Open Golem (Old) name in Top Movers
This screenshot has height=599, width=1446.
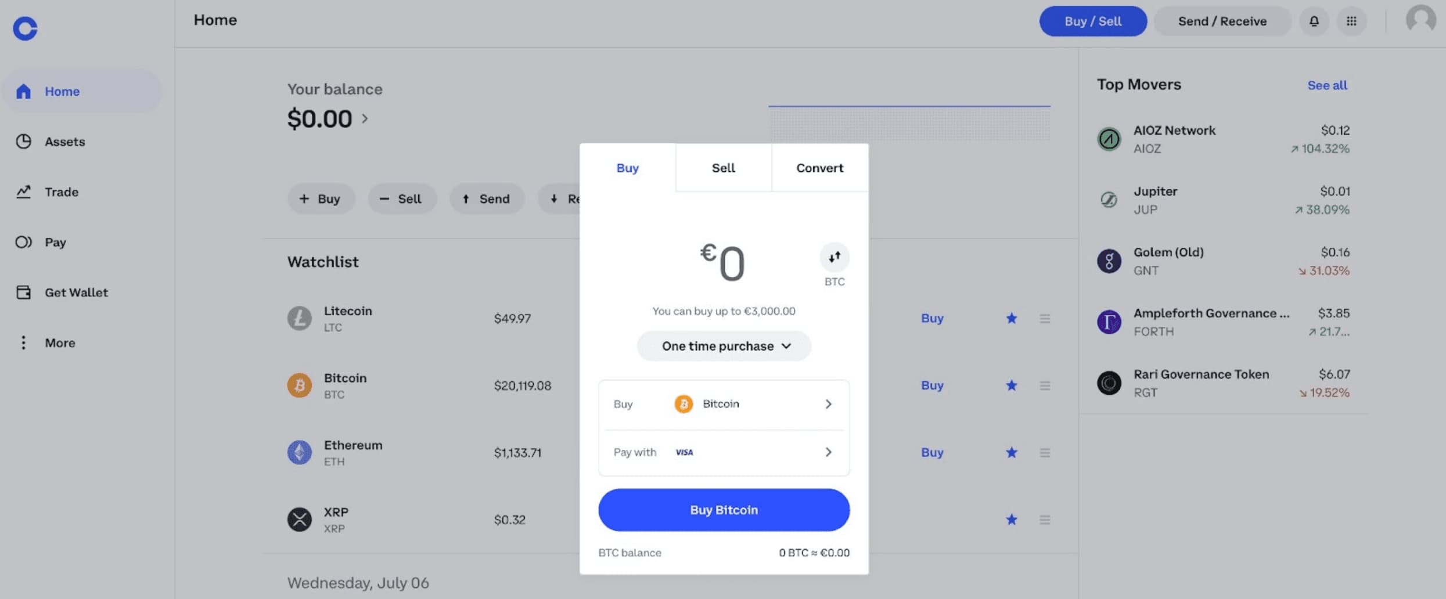click(x=1168, y=252)
